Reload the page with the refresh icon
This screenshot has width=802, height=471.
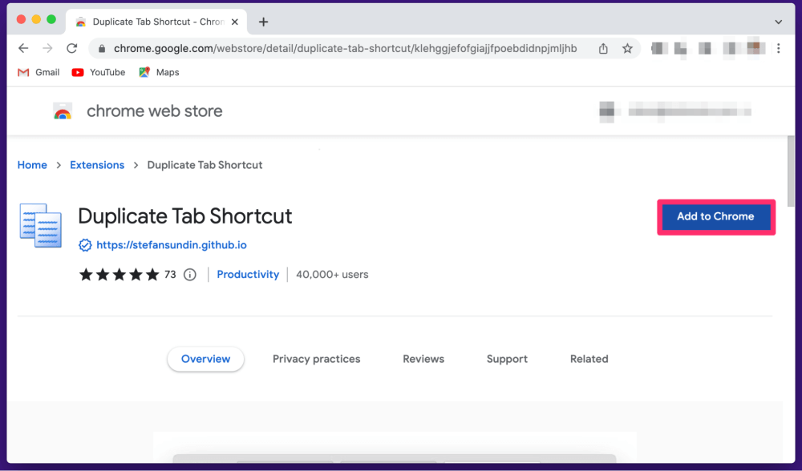[x=72, y=49]
